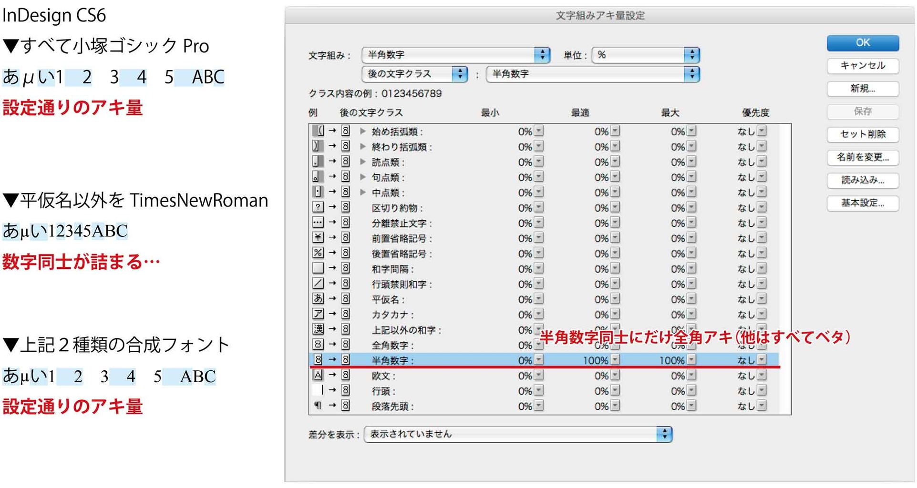Open 優先度 dropdown for 半角数字 row
917x488 pixels.
click(762, 360)
